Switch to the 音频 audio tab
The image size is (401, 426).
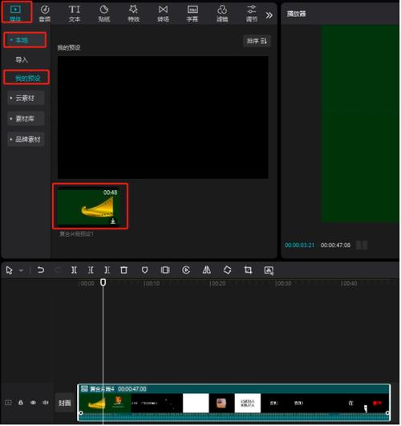[45, 13]
